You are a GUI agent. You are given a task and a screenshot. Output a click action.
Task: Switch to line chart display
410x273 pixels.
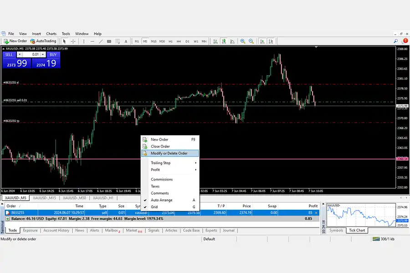click(232, 41)
